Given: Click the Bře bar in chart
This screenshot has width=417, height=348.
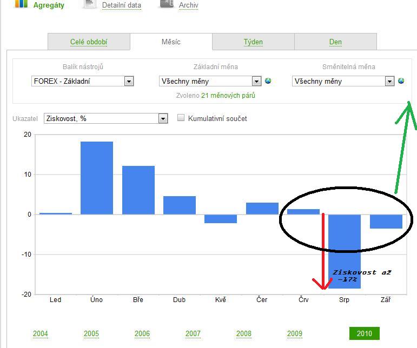Looking at the screenshot, I should [138, 190].
